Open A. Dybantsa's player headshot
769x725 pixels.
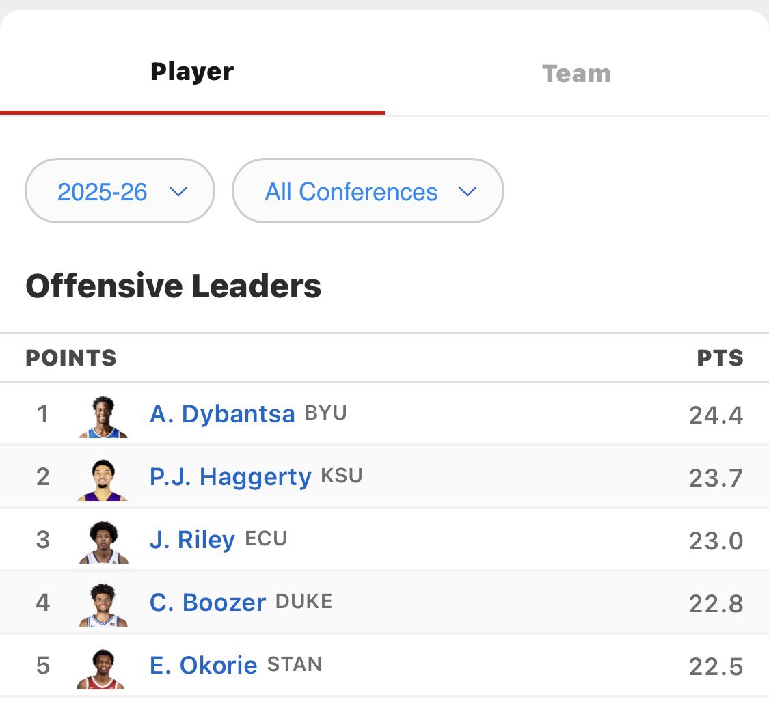click(x=103, y=416)
